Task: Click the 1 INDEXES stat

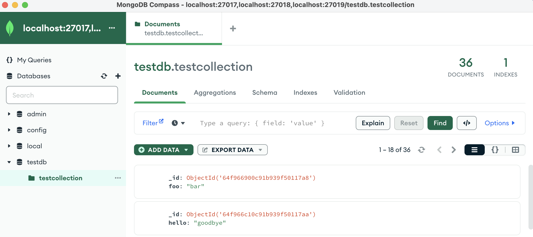Action: coord(505,67)
